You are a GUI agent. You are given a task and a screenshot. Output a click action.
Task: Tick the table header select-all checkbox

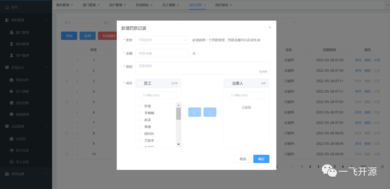[x=66, y=50]
